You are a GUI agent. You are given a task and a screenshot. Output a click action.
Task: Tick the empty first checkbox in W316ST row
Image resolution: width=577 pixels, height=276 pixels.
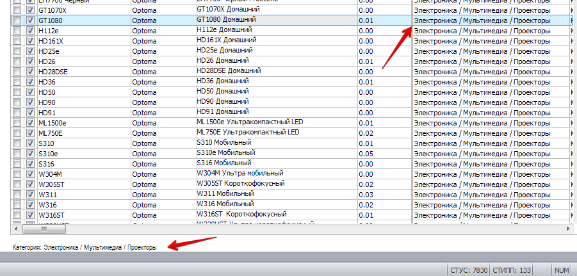click(x=17, y=215)
